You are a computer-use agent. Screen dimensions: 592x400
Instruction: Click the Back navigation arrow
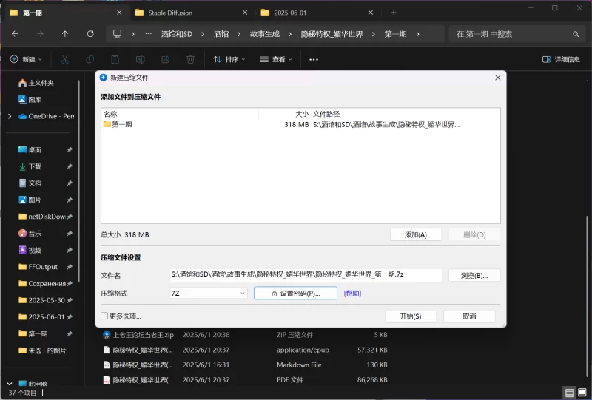[x=15, y=34]
